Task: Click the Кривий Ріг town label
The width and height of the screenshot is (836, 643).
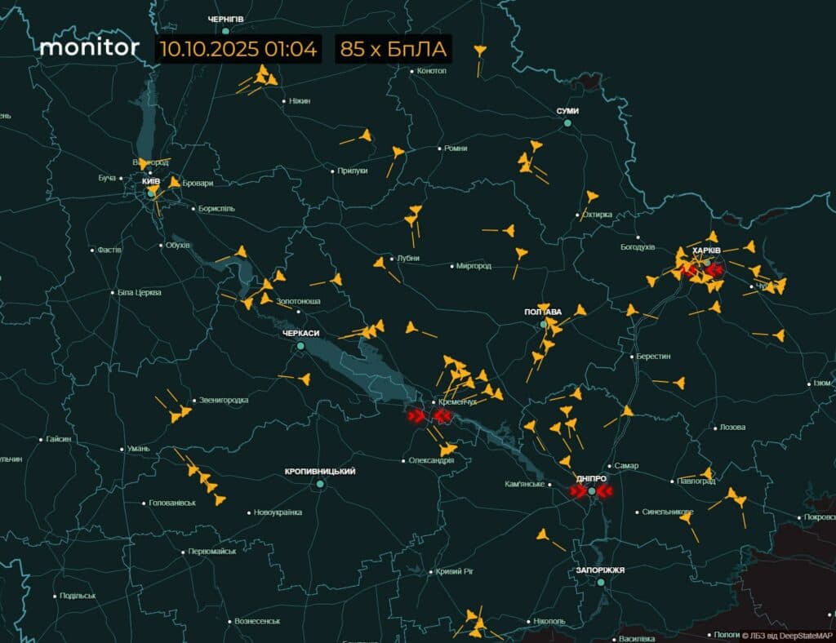Action: pos(454,572)
